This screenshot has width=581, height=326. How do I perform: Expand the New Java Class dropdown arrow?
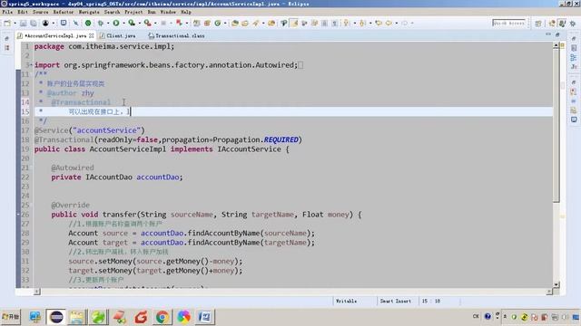pos(225,24)
